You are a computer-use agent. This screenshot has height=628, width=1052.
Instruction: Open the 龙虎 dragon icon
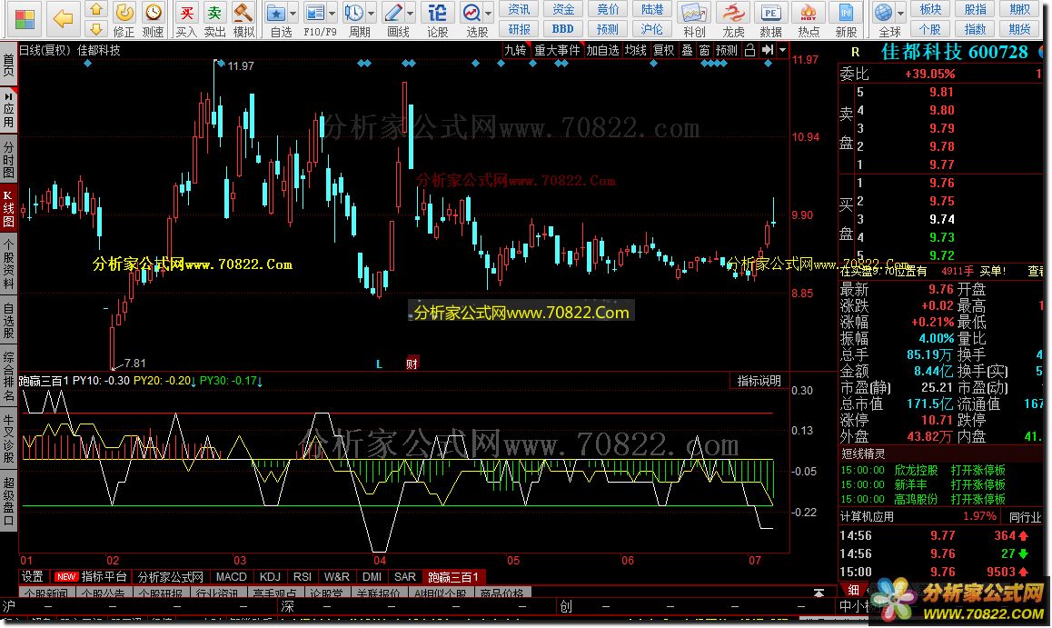pyautogui.click(x=732, y=13)
